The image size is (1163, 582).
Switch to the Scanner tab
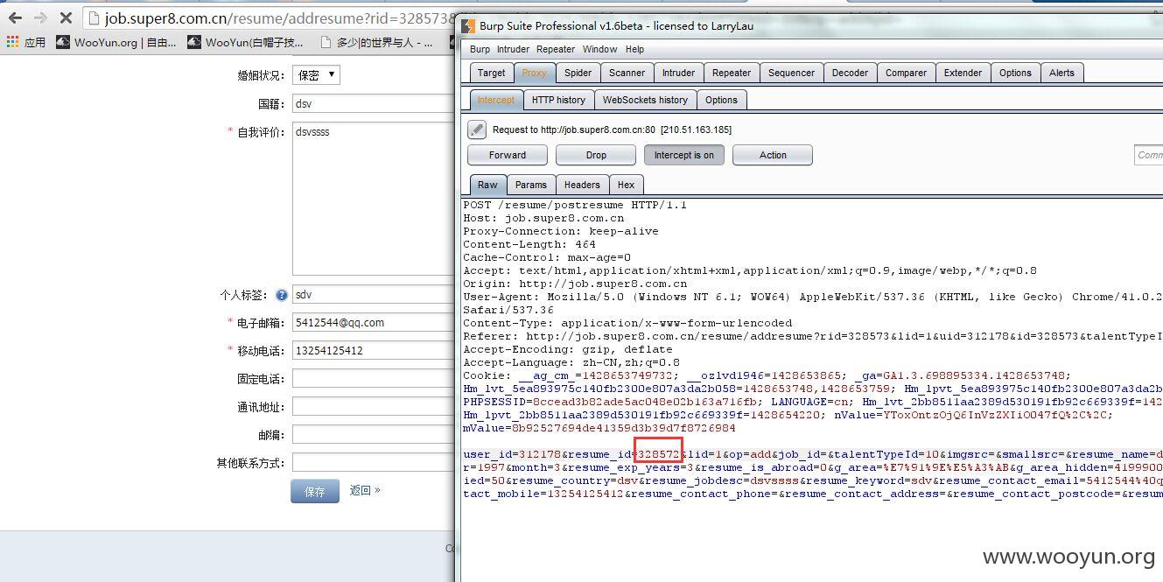pos(627,73)
